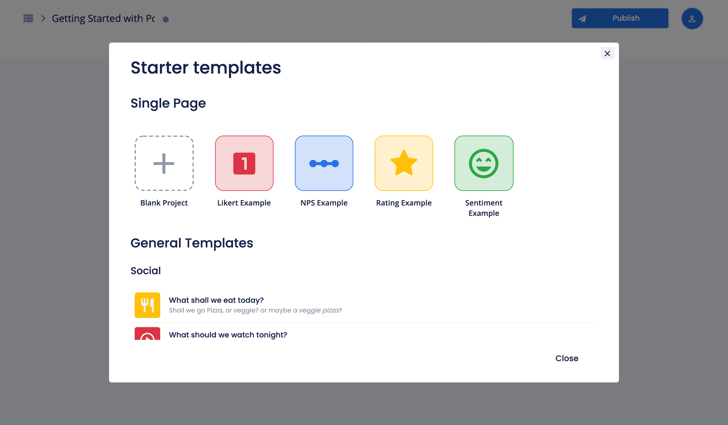
Task: Click the Single Page section label
Action: tap(168, 103)
